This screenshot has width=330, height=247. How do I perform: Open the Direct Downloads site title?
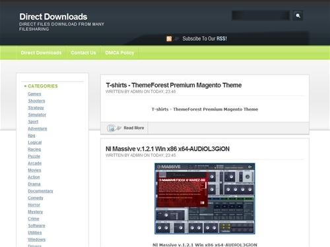tap(53, 17)
